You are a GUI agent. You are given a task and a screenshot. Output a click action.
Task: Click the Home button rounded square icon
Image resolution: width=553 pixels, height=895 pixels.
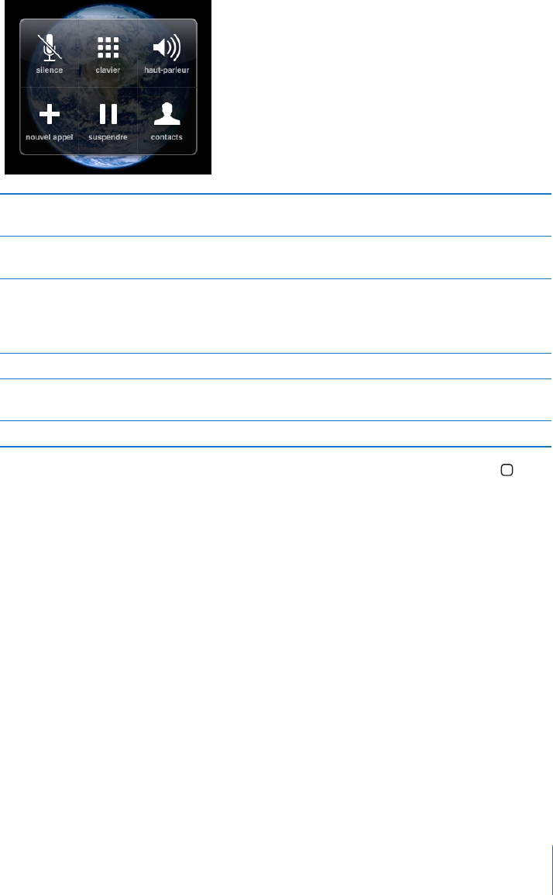(x=507, y=470)
